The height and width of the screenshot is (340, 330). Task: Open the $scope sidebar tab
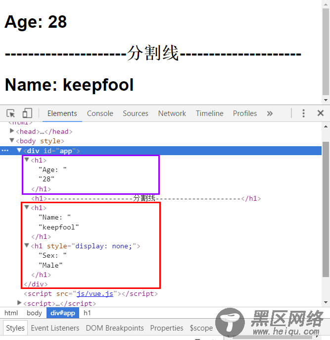click(x=201, y=328)
